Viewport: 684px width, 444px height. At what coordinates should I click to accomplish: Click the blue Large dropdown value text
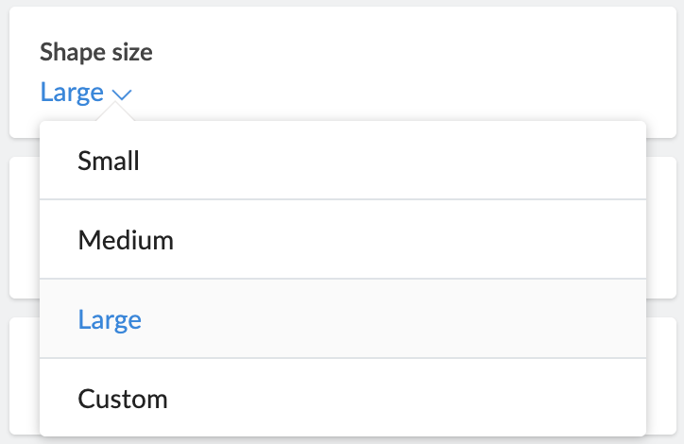(72, 93)
